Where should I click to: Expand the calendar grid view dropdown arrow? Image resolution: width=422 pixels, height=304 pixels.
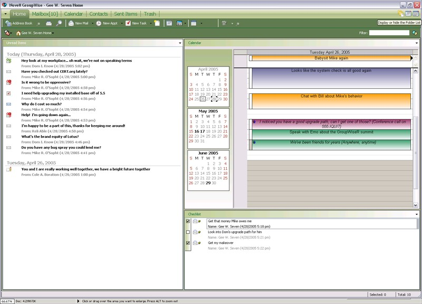(x=185, y=23)
